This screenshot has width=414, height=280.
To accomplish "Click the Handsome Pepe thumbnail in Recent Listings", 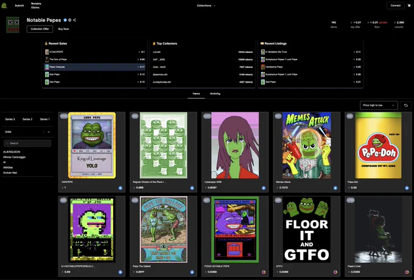I will pos(263,67).
